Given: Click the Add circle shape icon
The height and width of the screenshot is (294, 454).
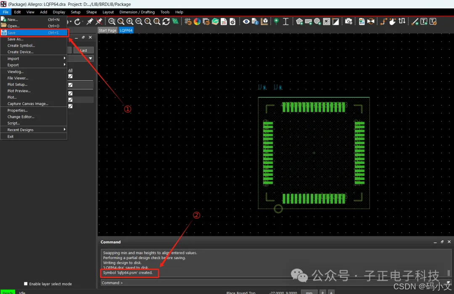Looking at the screenshot, I should (x=317, y=22).
